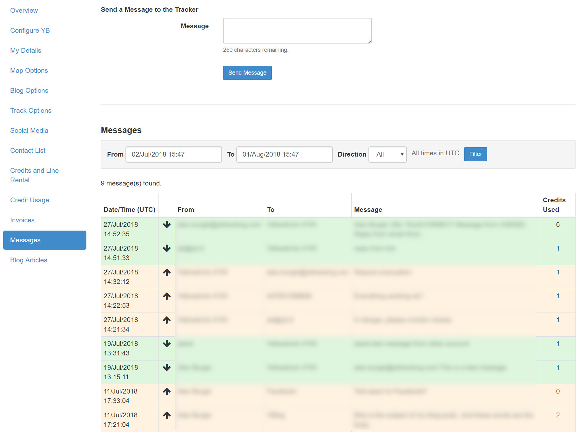Click the down arrow icon in the 27/Jul/2018 14:51:33 row

click(167, 248)
